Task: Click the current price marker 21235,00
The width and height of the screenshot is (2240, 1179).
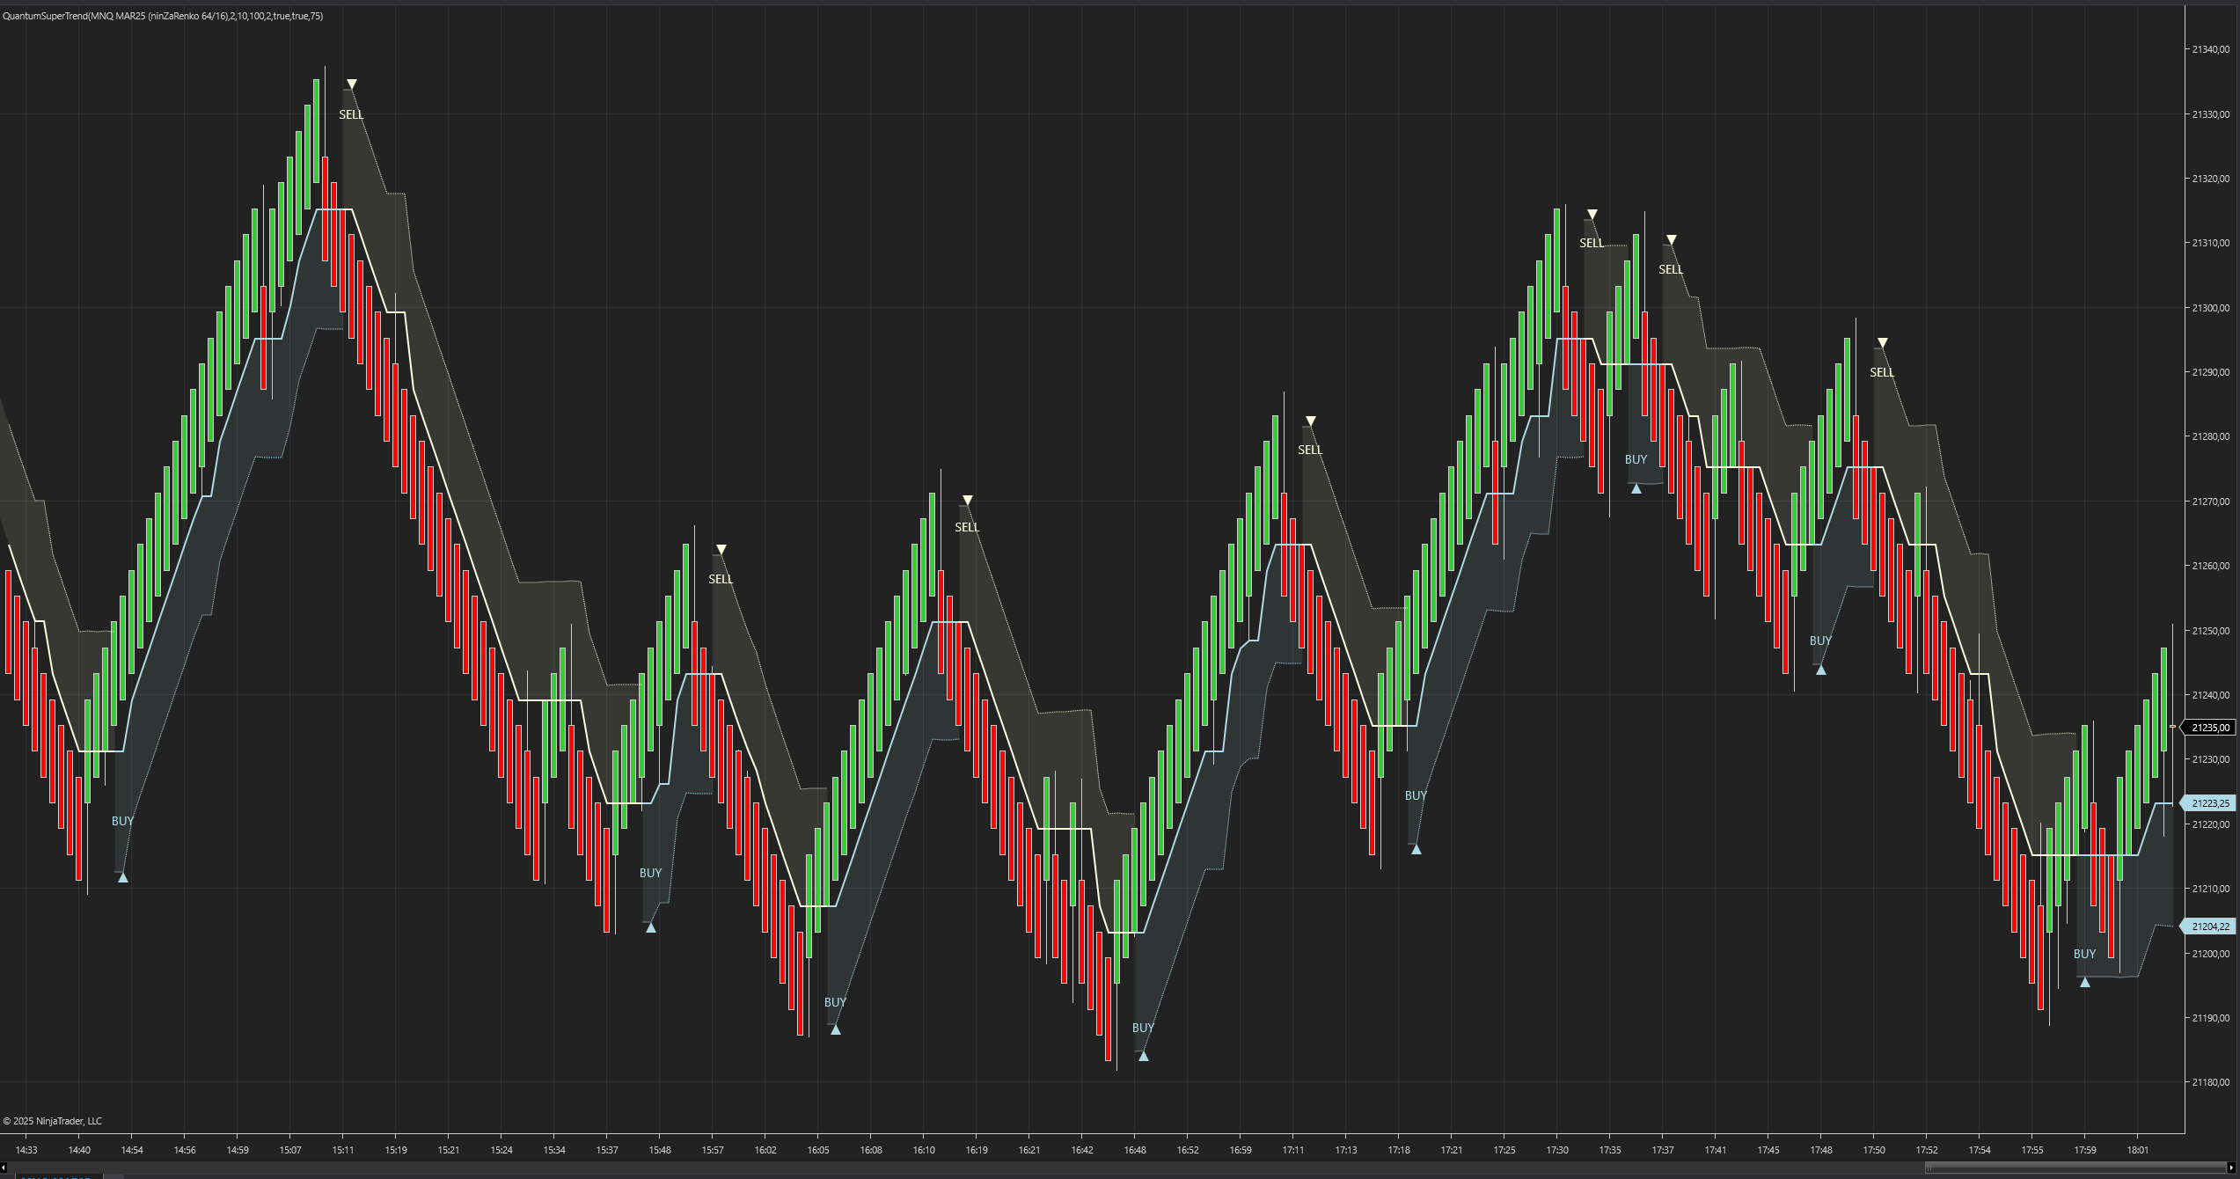Action: pos(2208,728)
